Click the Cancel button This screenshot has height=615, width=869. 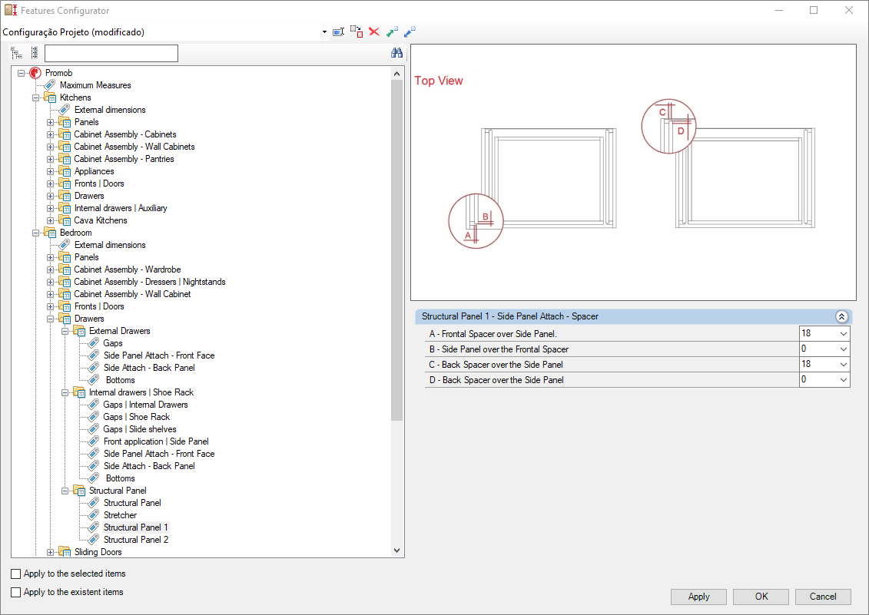(x=823, y=597)
